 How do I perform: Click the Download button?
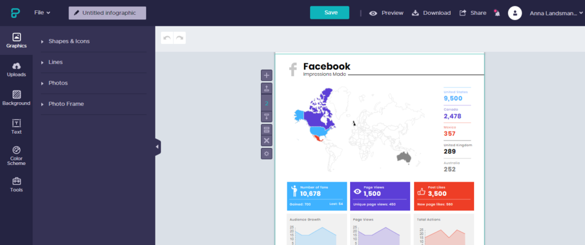pyautogui.click(x=431, y=13)
